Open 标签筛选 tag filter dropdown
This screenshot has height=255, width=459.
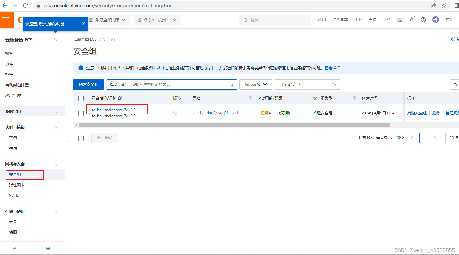[256, 84]
